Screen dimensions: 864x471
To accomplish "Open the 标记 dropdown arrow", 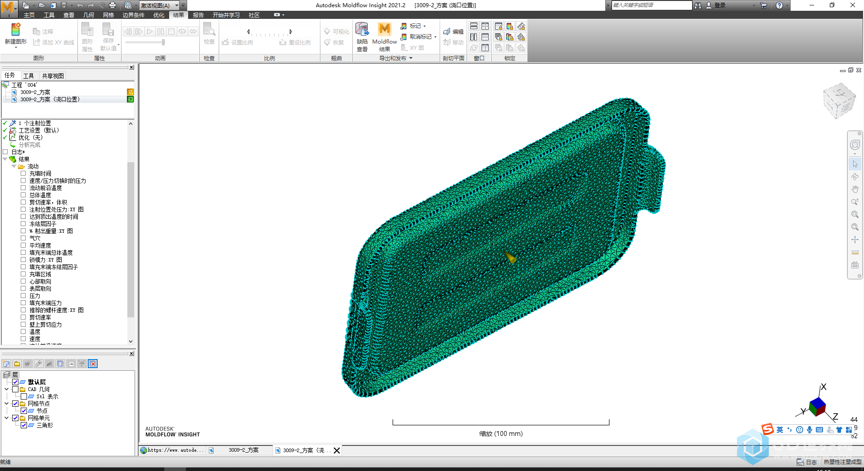I will [424, 26].
